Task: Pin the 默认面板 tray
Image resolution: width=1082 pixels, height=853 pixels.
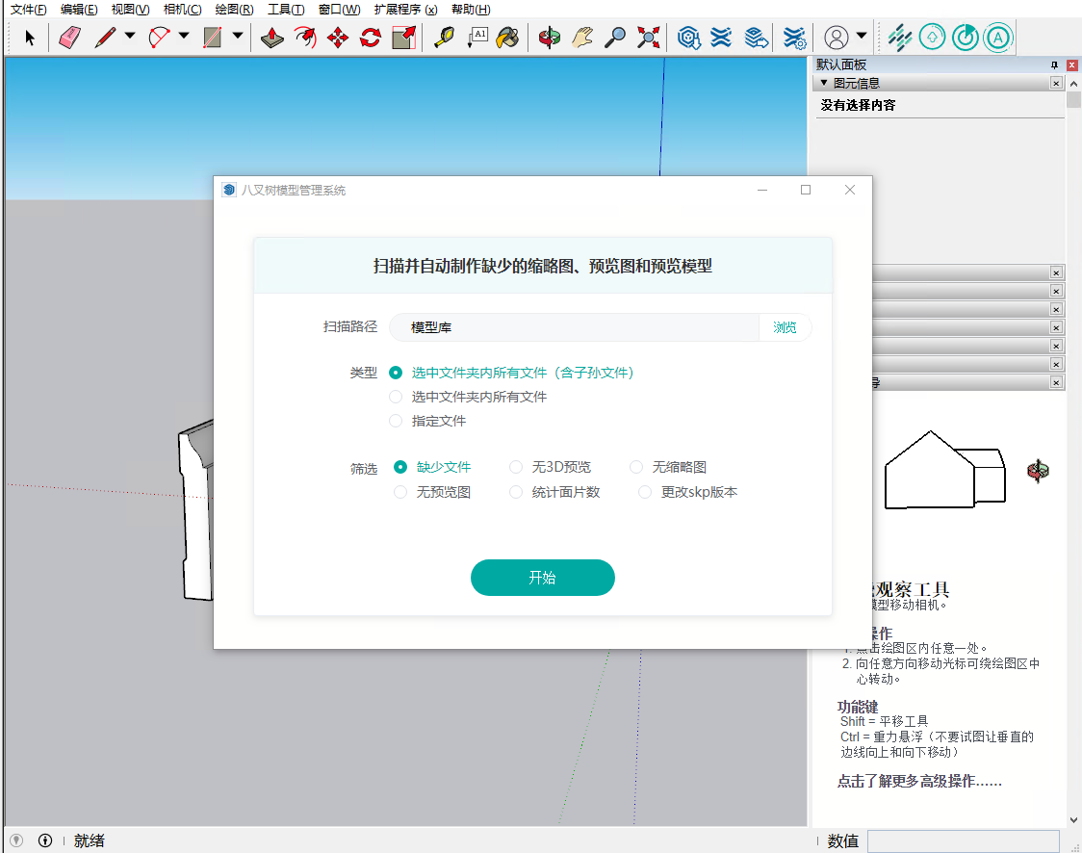Action: 1054,65
